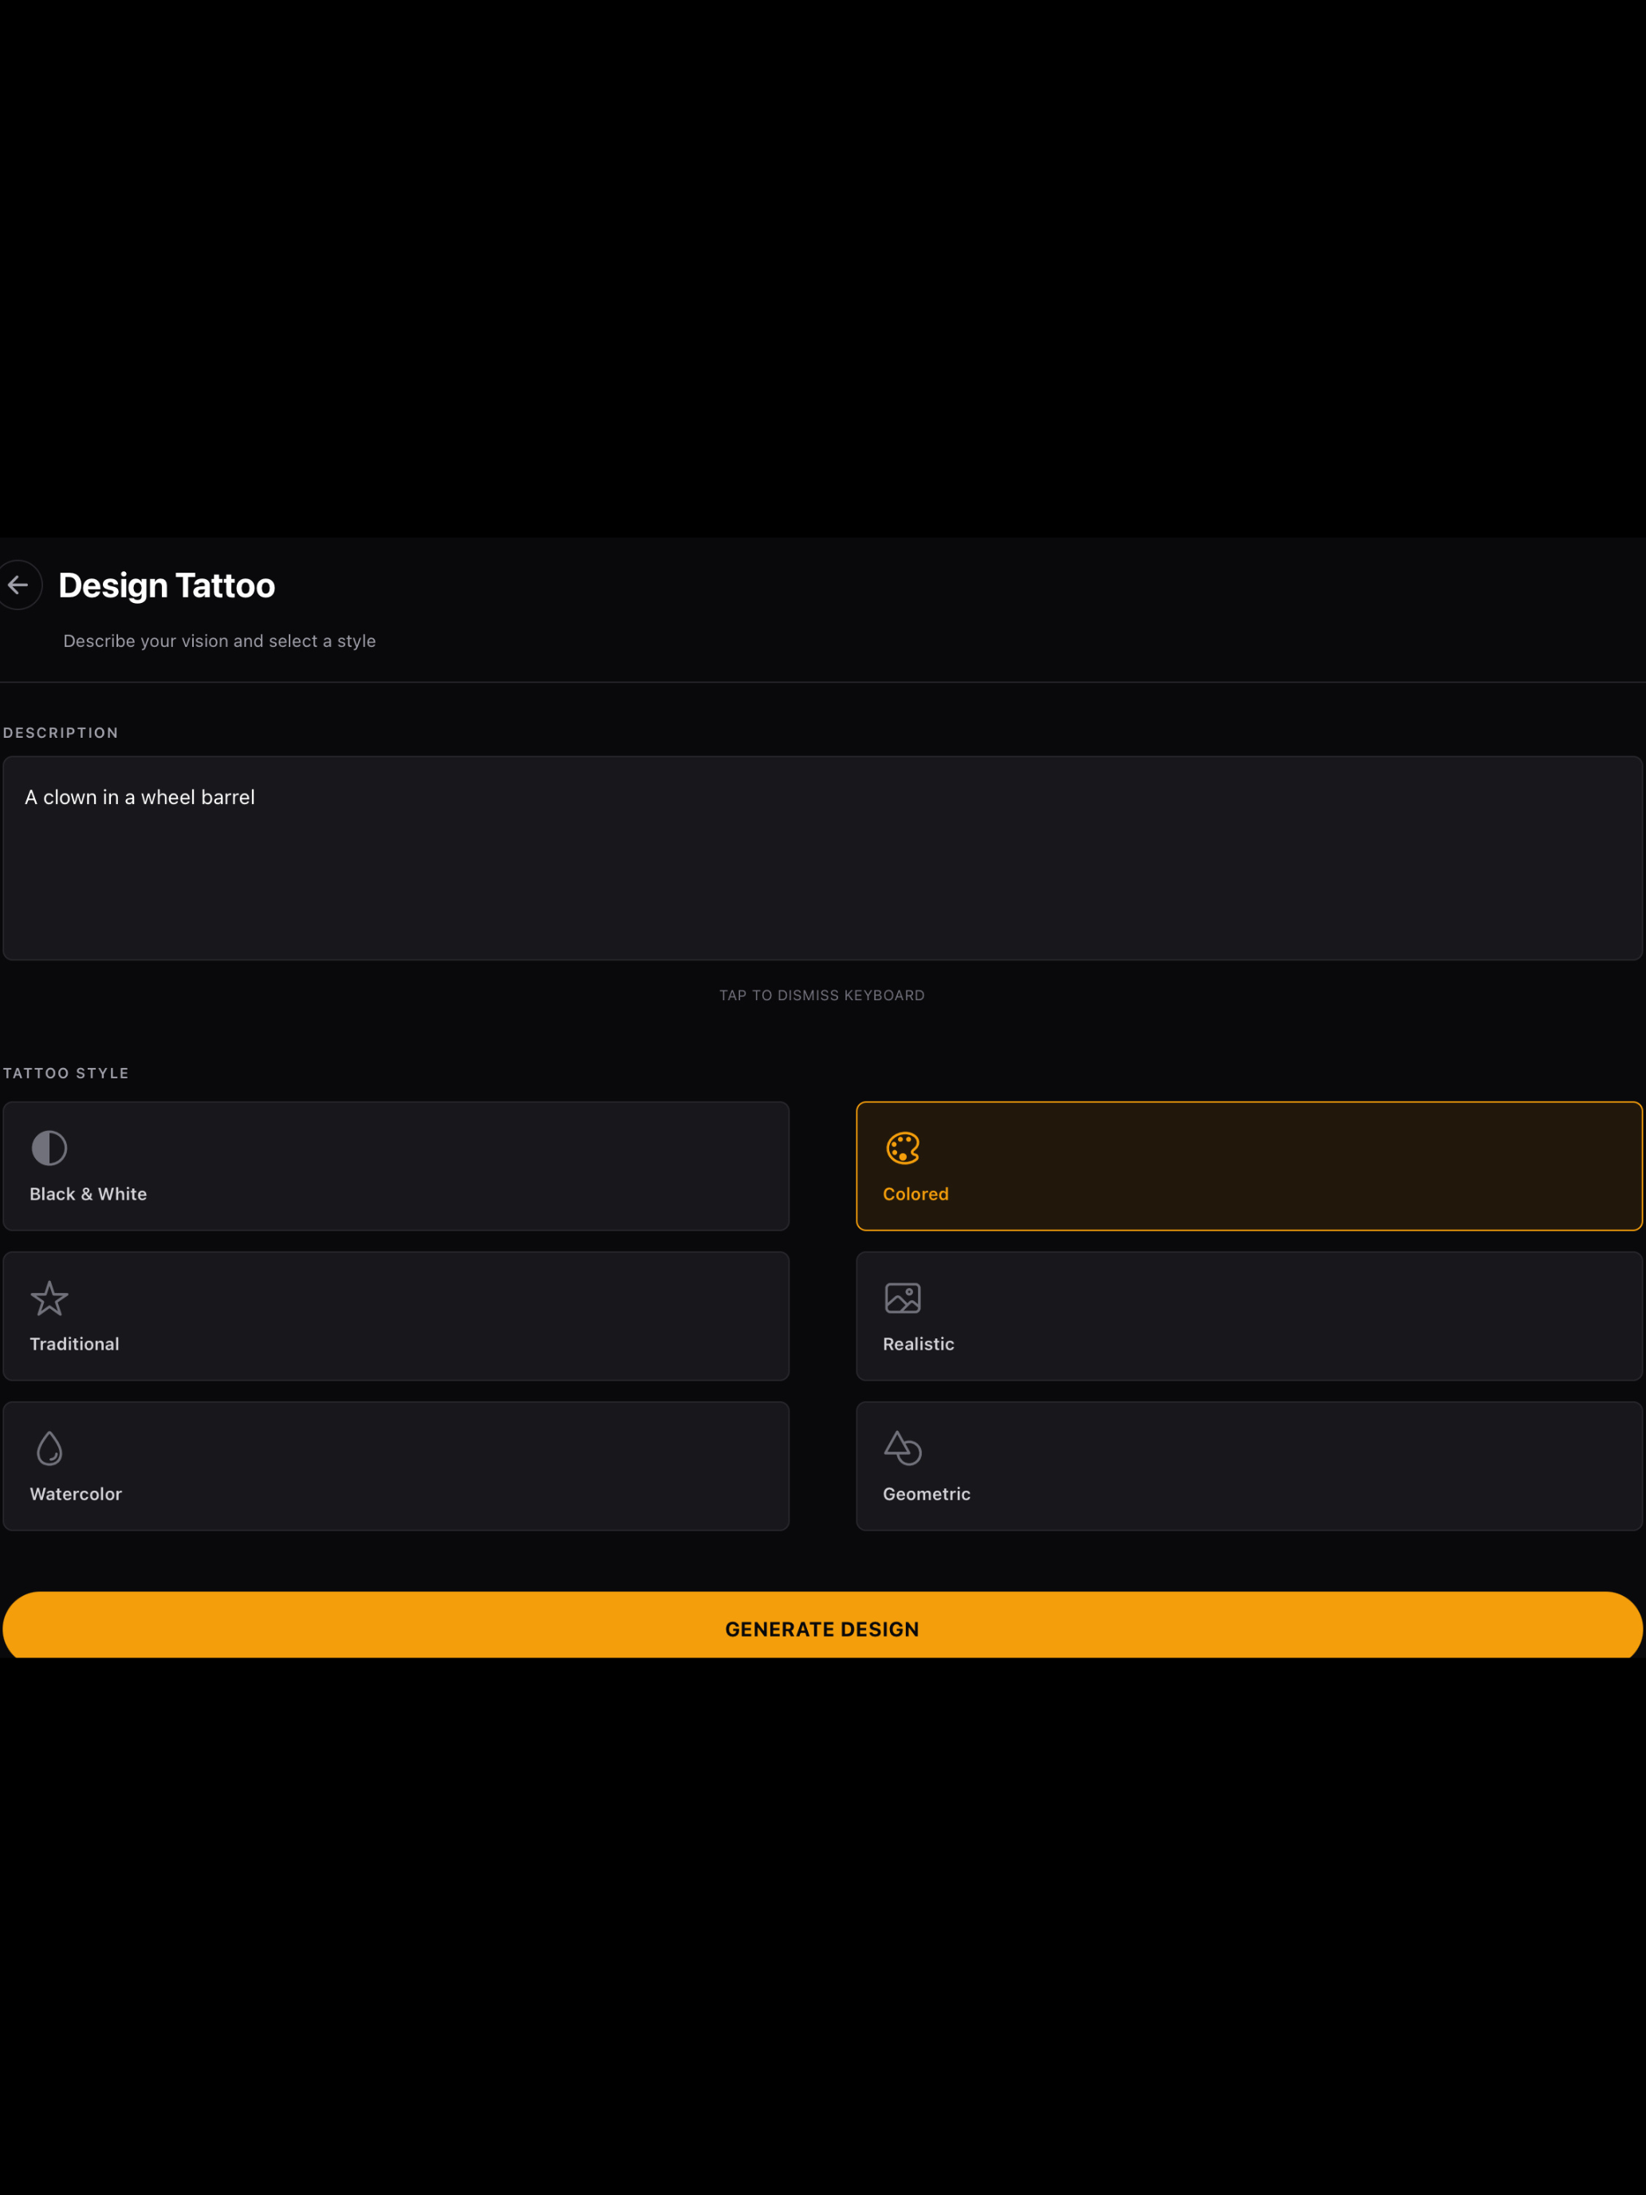
Task: Click the picture icon on Realistic
Action: pyautogui.click(x=903, y=1298)
